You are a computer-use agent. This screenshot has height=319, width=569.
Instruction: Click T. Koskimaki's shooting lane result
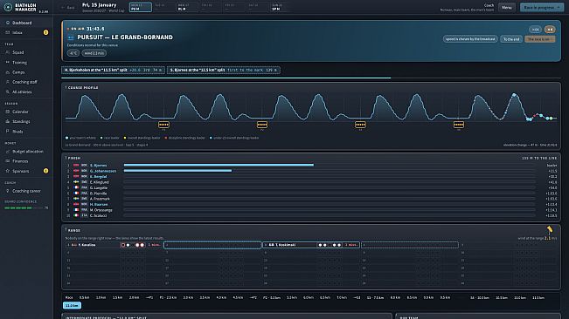coord(311,245)
